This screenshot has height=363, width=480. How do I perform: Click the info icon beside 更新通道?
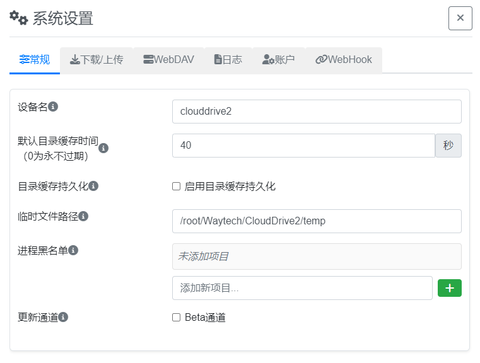(x=63, y=317)
